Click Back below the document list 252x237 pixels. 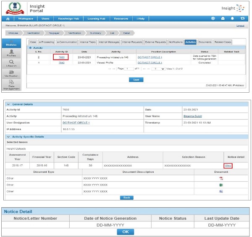(127, 198)
